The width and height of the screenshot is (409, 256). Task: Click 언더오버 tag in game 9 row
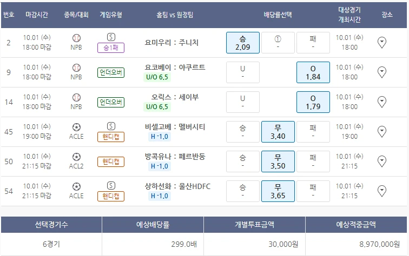coord(111,72)
